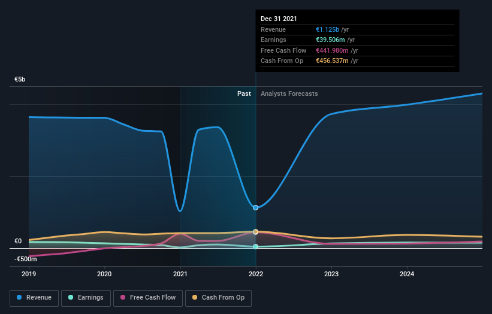Image resolution: width=492 pixels, height=314 pixels.
Task: Click the 2023 axis label
Action: pos(331,274)
